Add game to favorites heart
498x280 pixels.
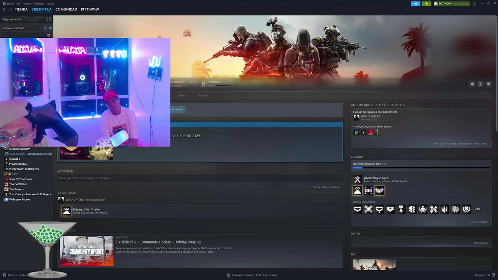(x=489, y=84)
